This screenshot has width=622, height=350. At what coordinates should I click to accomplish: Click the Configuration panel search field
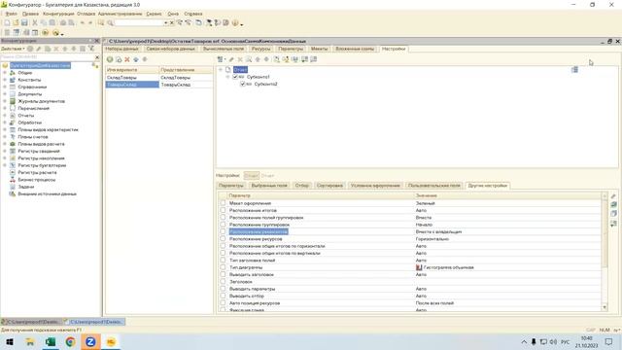point(47,57)
